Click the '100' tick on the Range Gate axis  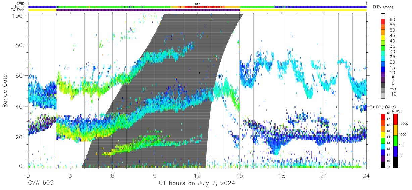point(18,16)
